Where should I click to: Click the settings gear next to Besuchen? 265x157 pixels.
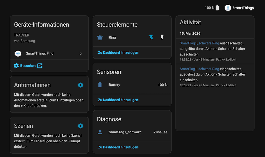pos(16,66)
